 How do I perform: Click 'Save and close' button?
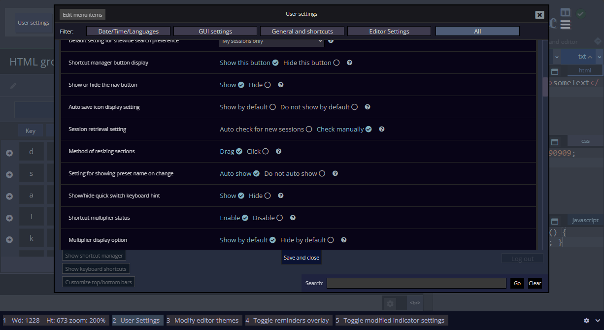(x=302, y=258)
